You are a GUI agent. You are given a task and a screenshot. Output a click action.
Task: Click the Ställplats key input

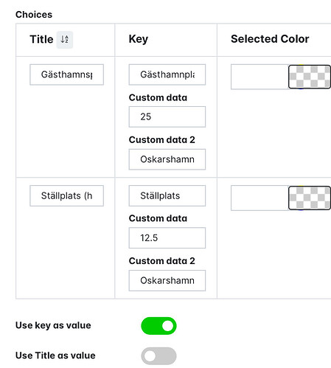tap(167, 195)
